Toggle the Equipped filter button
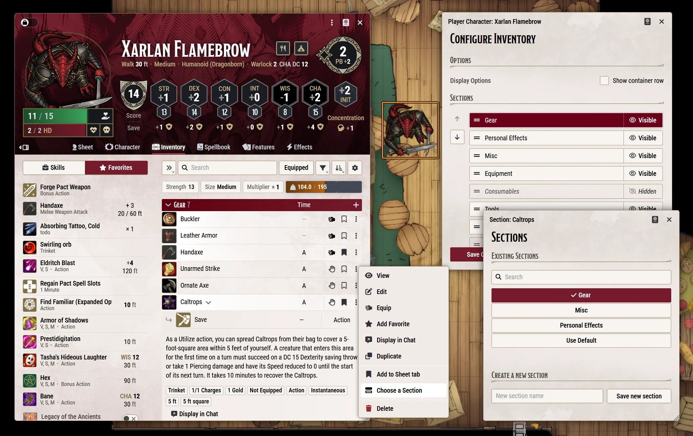Viewport: 693px width, 436px height. 296,167
